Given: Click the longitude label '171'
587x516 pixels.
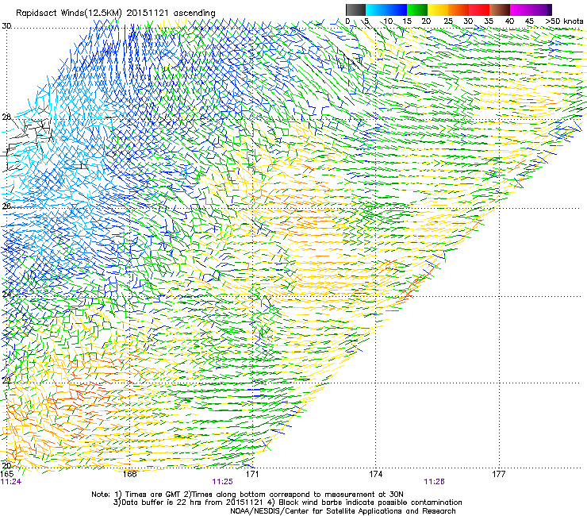Looking at the screenshot, I should (x=252, y=474).
